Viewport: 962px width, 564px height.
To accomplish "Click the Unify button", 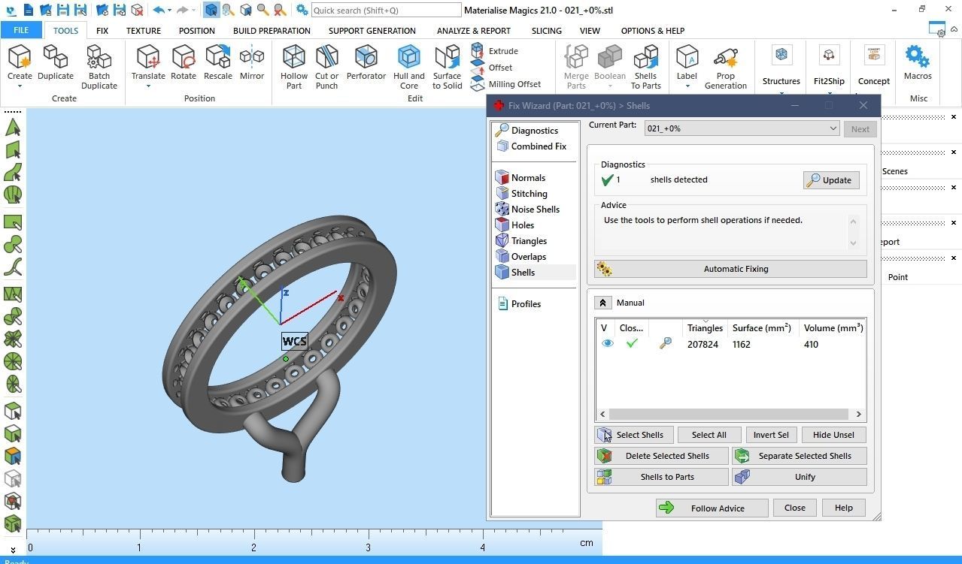I will coord(800,477).
